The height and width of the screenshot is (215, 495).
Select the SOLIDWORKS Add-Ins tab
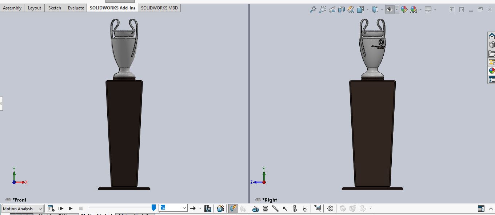click(x=112, y=8)
